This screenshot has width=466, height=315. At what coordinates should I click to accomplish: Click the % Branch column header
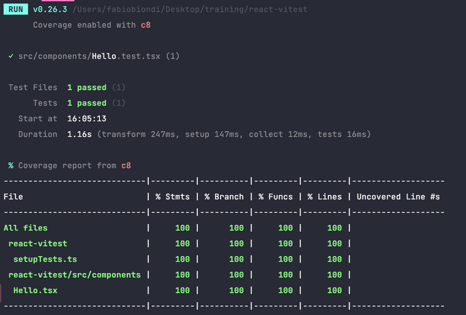pyautogui.click(x=224, y=197)
